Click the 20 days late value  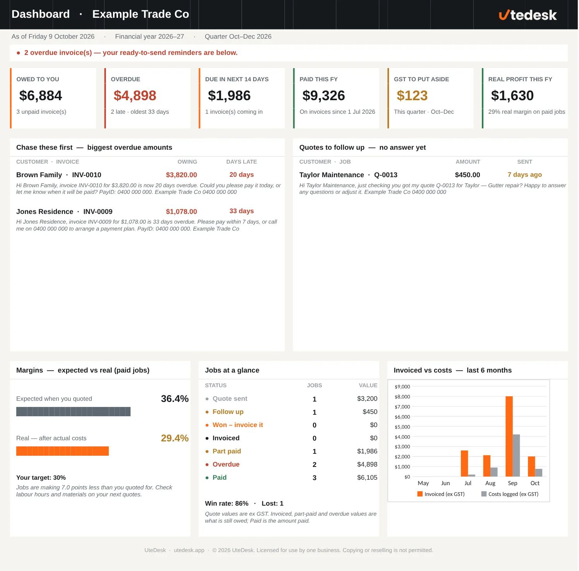tap(242, 175)
